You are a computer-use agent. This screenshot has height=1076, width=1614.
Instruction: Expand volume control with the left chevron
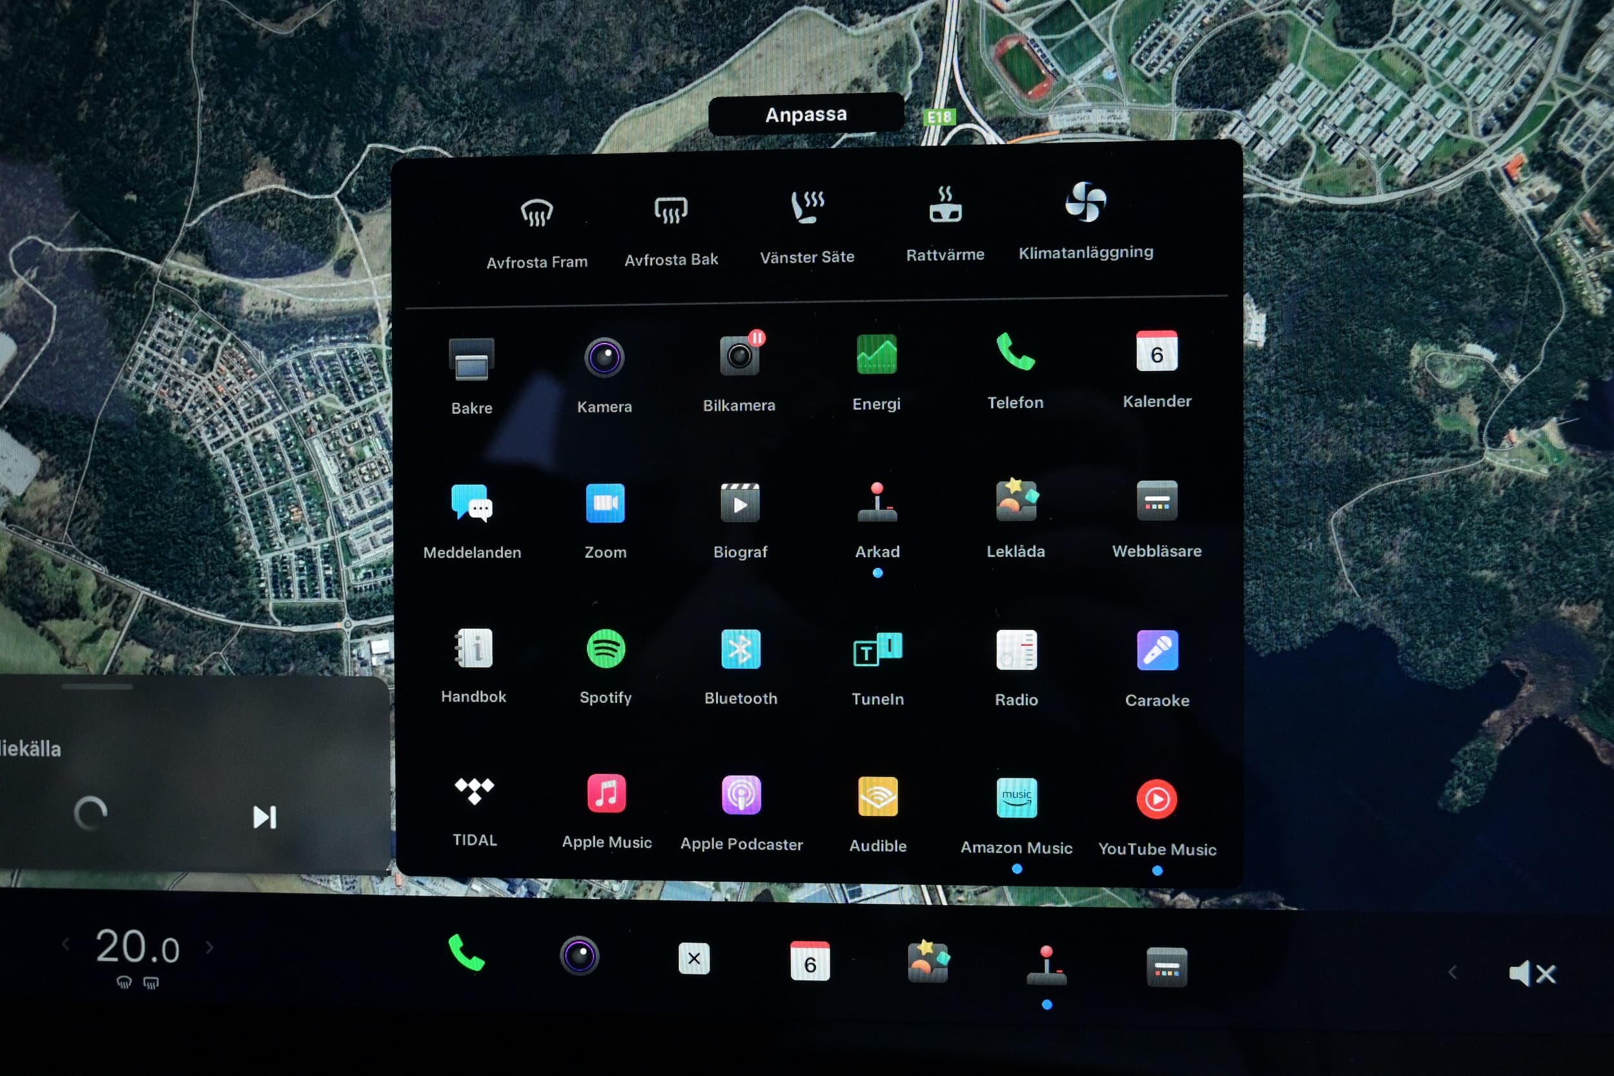pos(1452,972)
